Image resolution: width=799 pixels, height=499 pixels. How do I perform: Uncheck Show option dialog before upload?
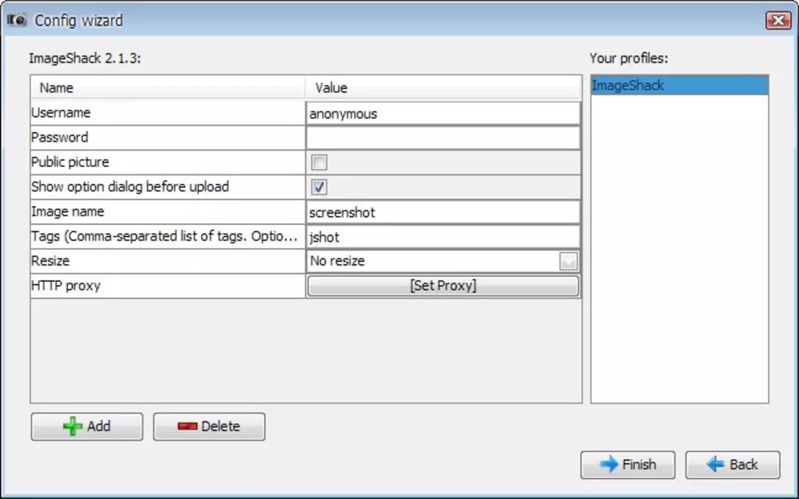[319, 187]
